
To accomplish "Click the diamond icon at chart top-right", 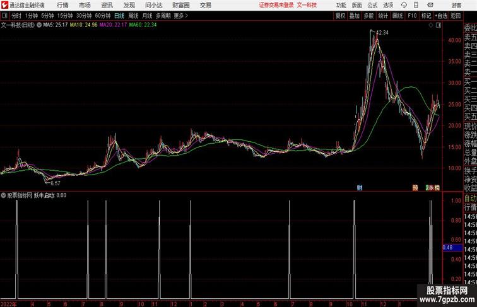I will click(x=431, y=25).
